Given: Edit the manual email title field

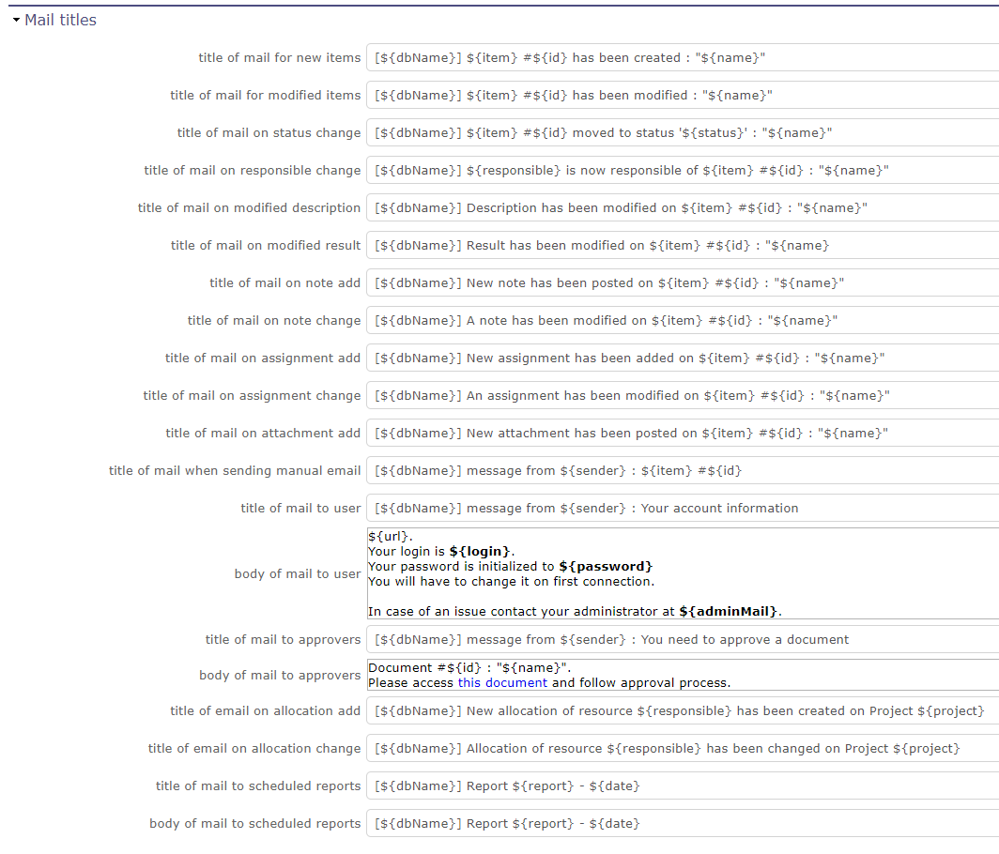Looking at the screenshot, I should pyautogui.click(x=657, y=470).
